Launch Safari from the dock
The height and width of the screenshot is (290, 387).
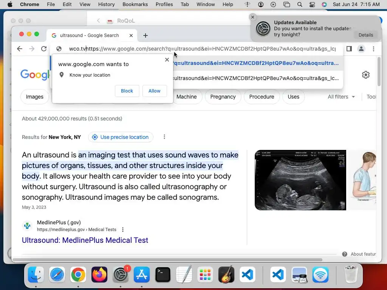[x=57, y=275]
